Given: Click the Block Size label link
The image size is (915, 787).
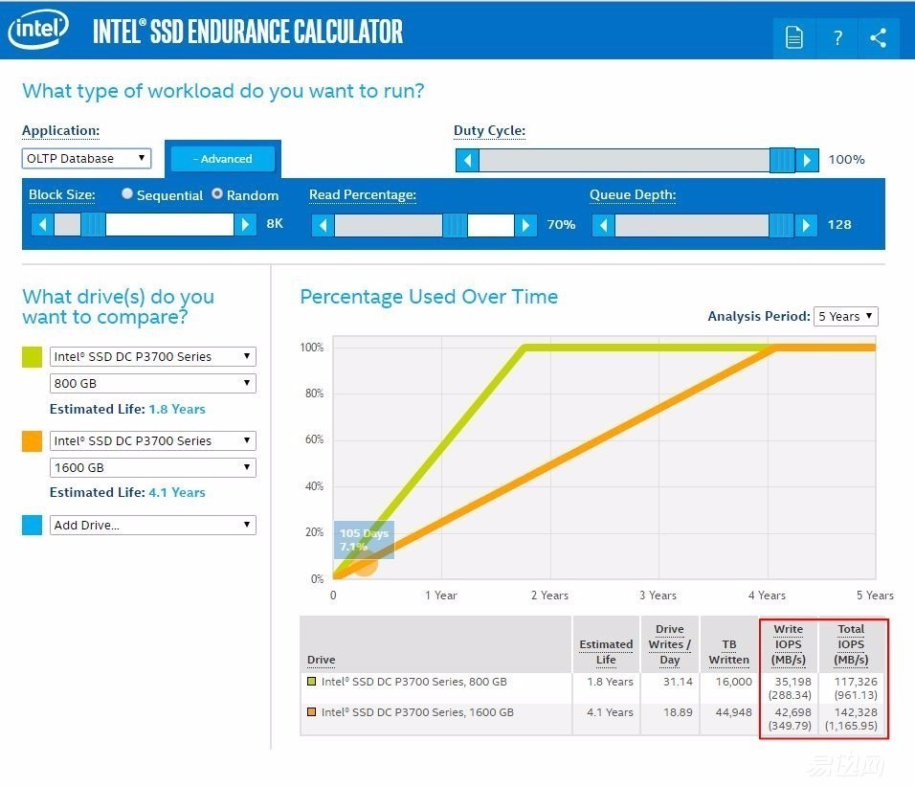Looking at the screenshot, I should tap(62, 195).
